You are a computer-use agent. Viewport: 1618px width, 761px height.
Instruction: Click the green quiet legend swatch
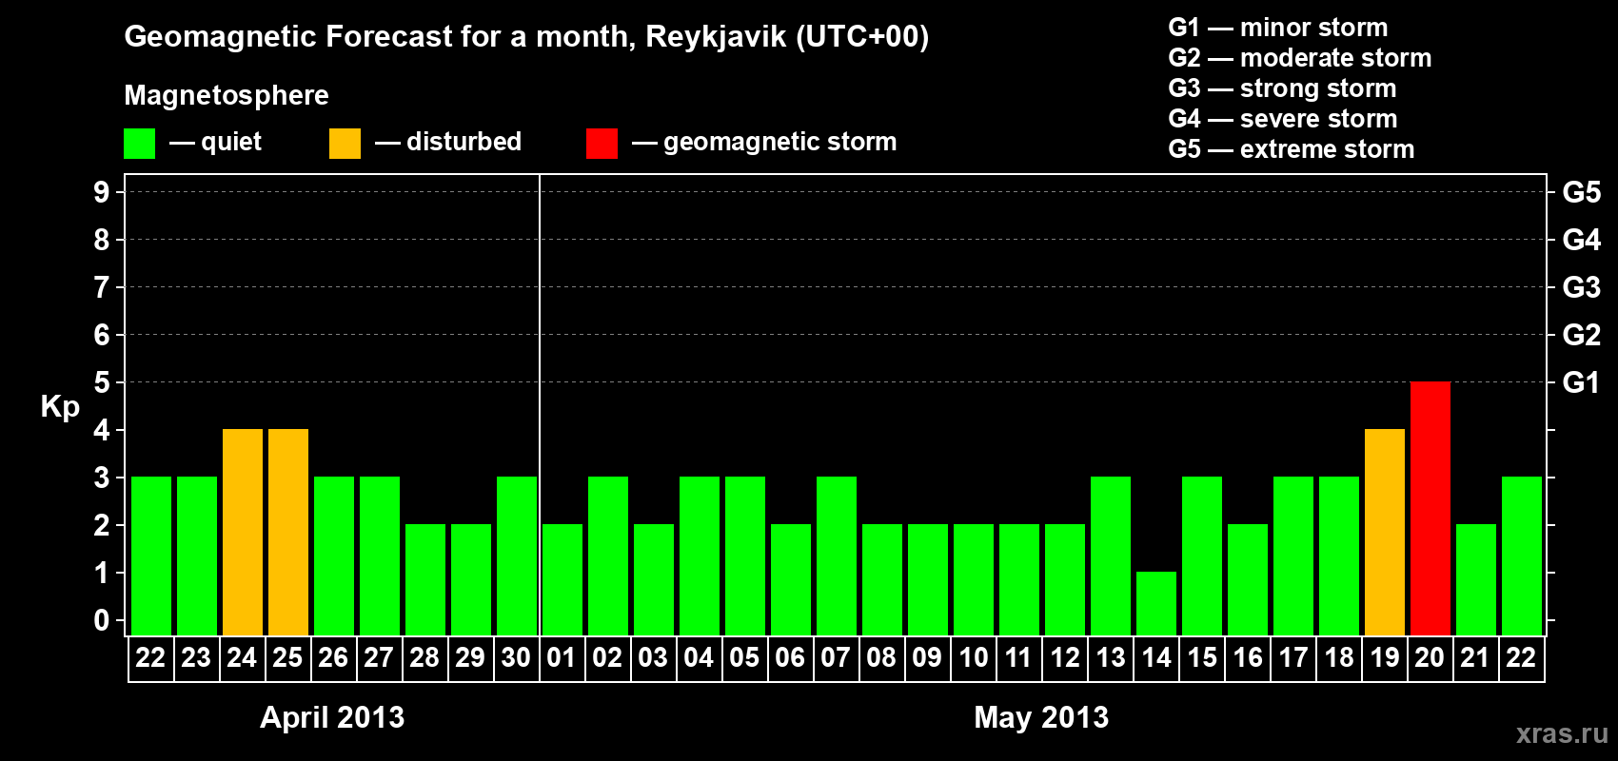pyautogui.click(x=139, y=144)
